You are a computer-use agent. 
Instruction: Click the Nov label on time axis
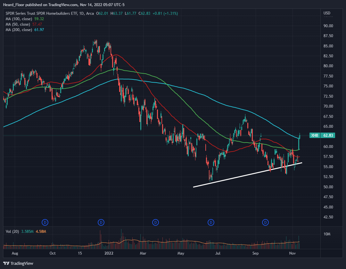pos(292,253)
